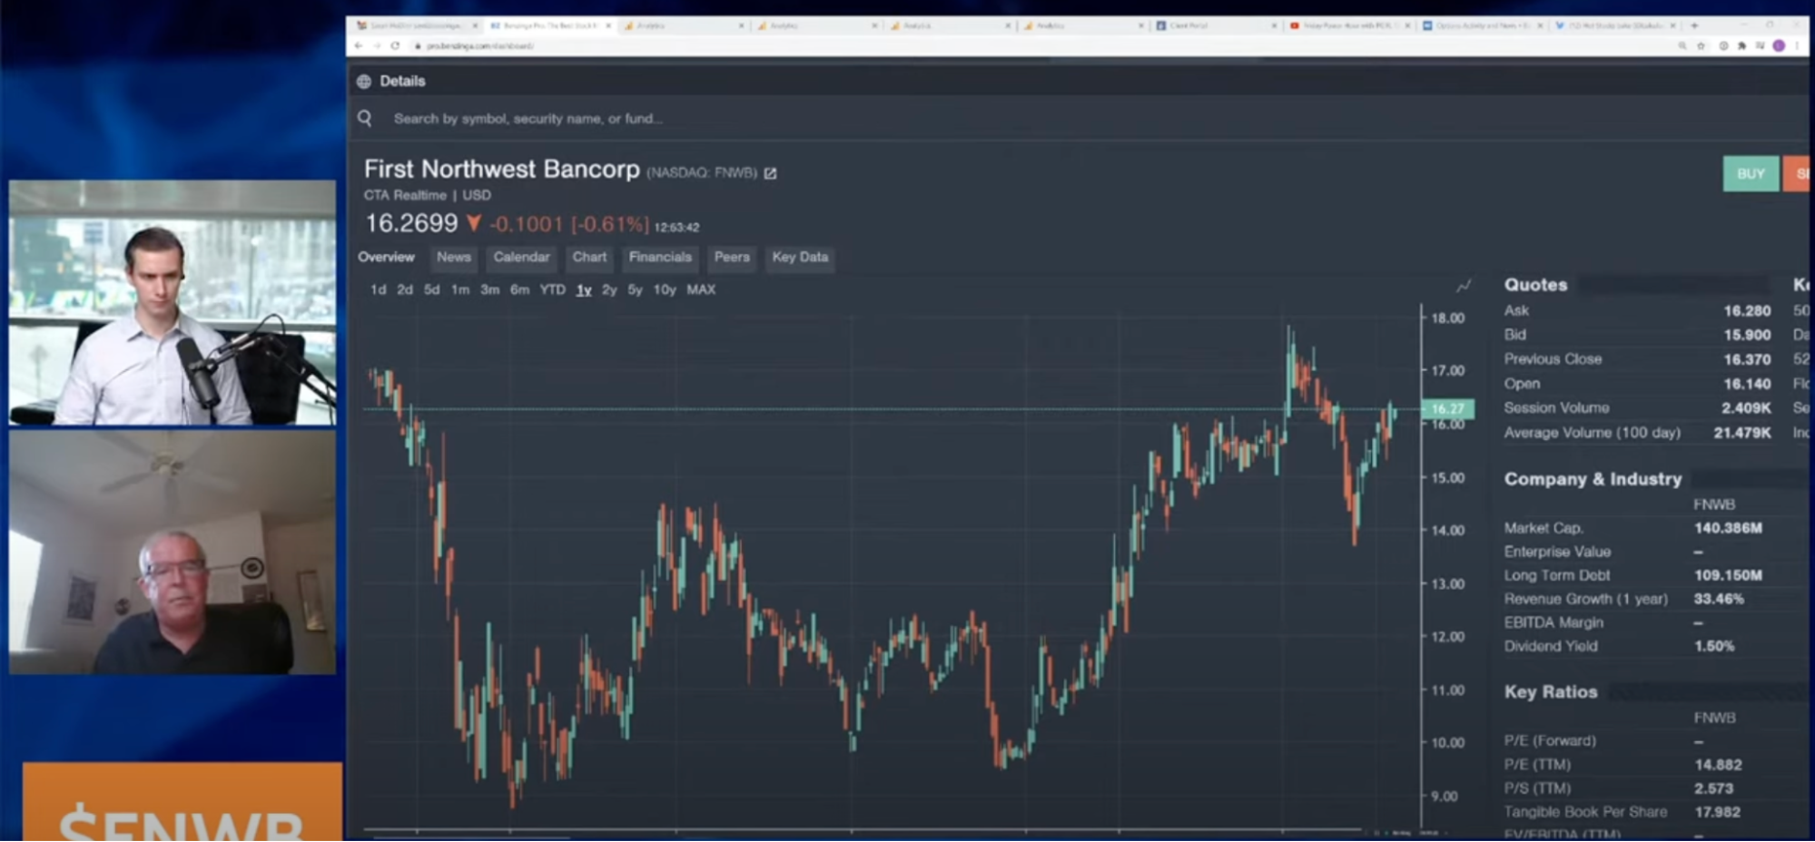The width and height of the screenshot is (1815, 842).
Task: Open the browser extensions puzzle icon
Action: 1741,45
